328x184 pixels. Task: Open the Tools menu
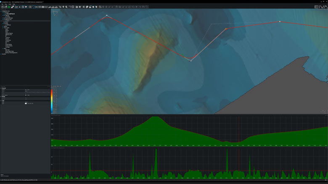(9, 4)
